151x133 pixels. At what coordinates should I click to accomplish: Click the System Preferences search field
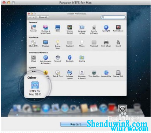pos(113,17)
